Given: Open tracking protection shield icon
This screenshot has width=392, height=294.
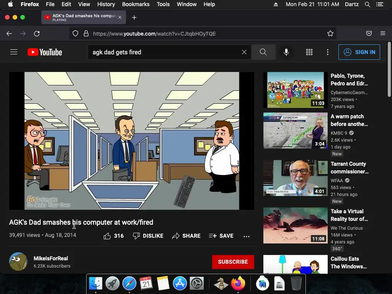Looking at the screenshot, I should (x=75, y=34).
